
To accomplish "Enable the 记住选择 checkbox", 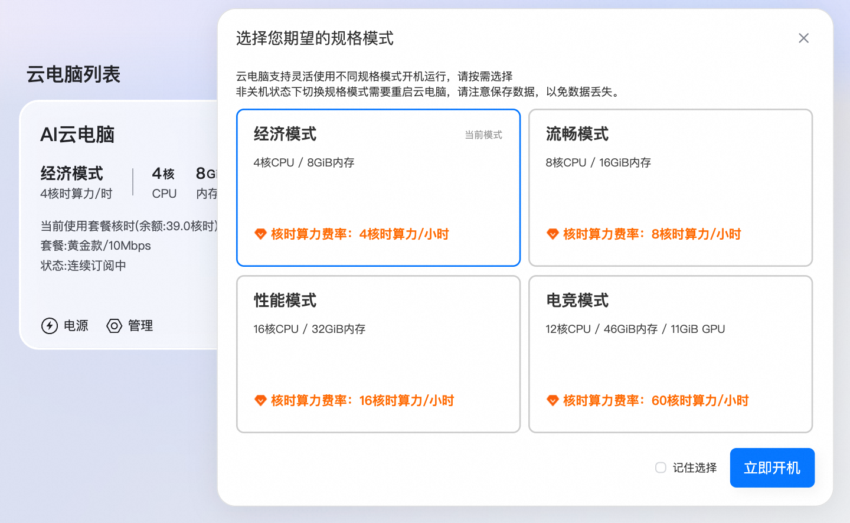I will (x=661, y=468).
